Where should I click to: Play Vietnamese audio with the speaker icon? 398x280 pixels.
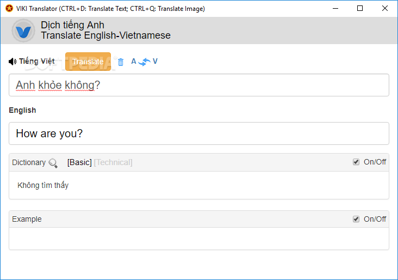tap(12, 62)
